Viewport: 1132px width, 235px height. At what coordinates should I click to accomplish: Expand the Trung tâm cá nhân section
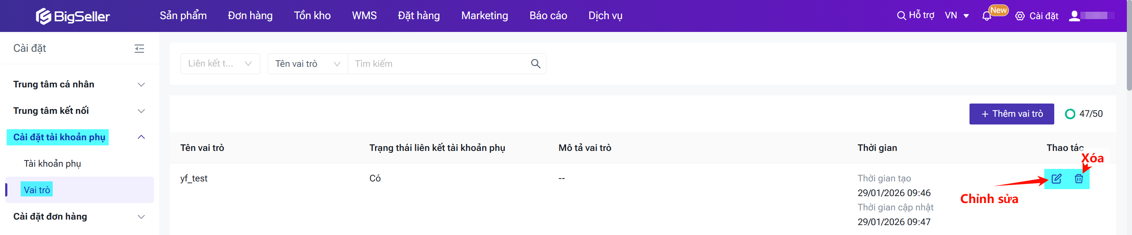141,84
